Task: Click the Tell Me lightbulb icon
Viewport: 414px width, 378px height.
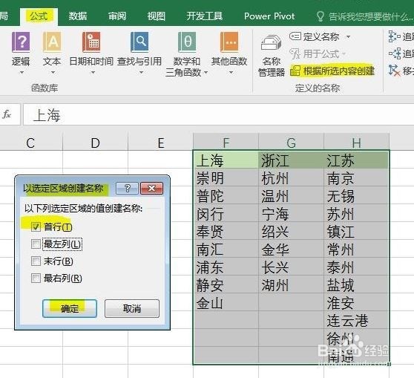Action: [x=320, y=16]
